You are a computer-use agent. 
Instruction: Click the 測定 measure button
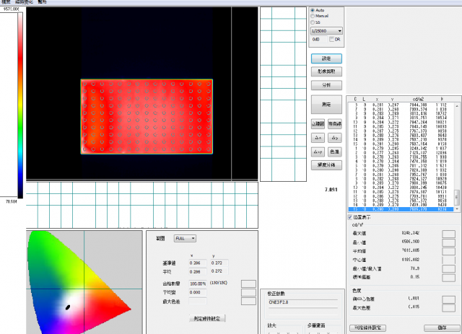coord(326,105)
